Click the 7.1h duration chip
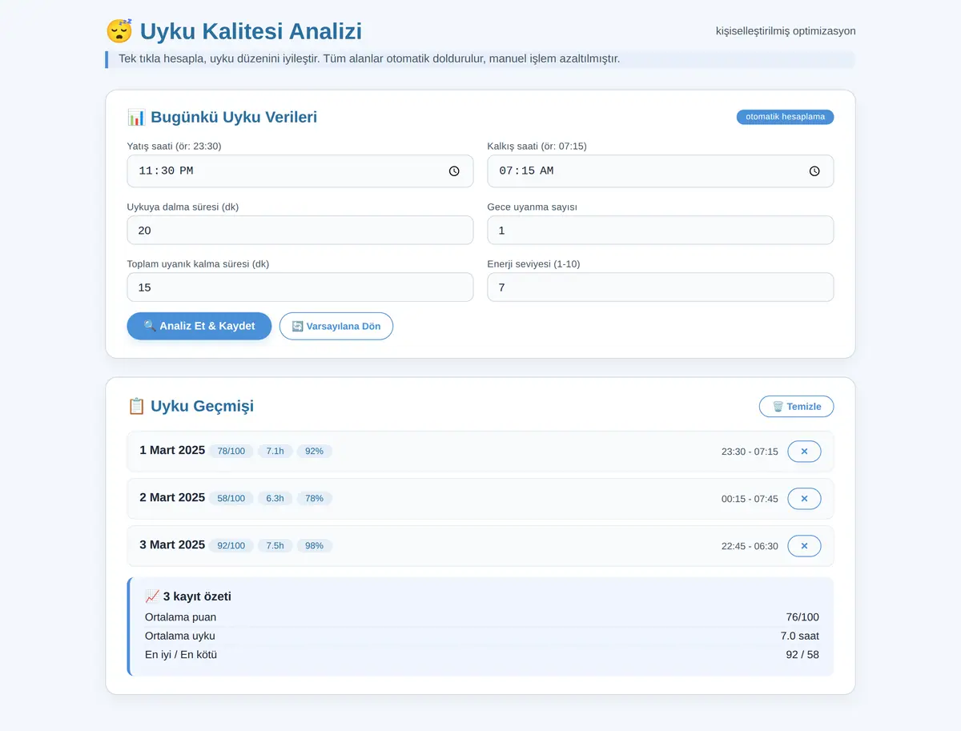961x731 pixels. [x=275, y=452]
